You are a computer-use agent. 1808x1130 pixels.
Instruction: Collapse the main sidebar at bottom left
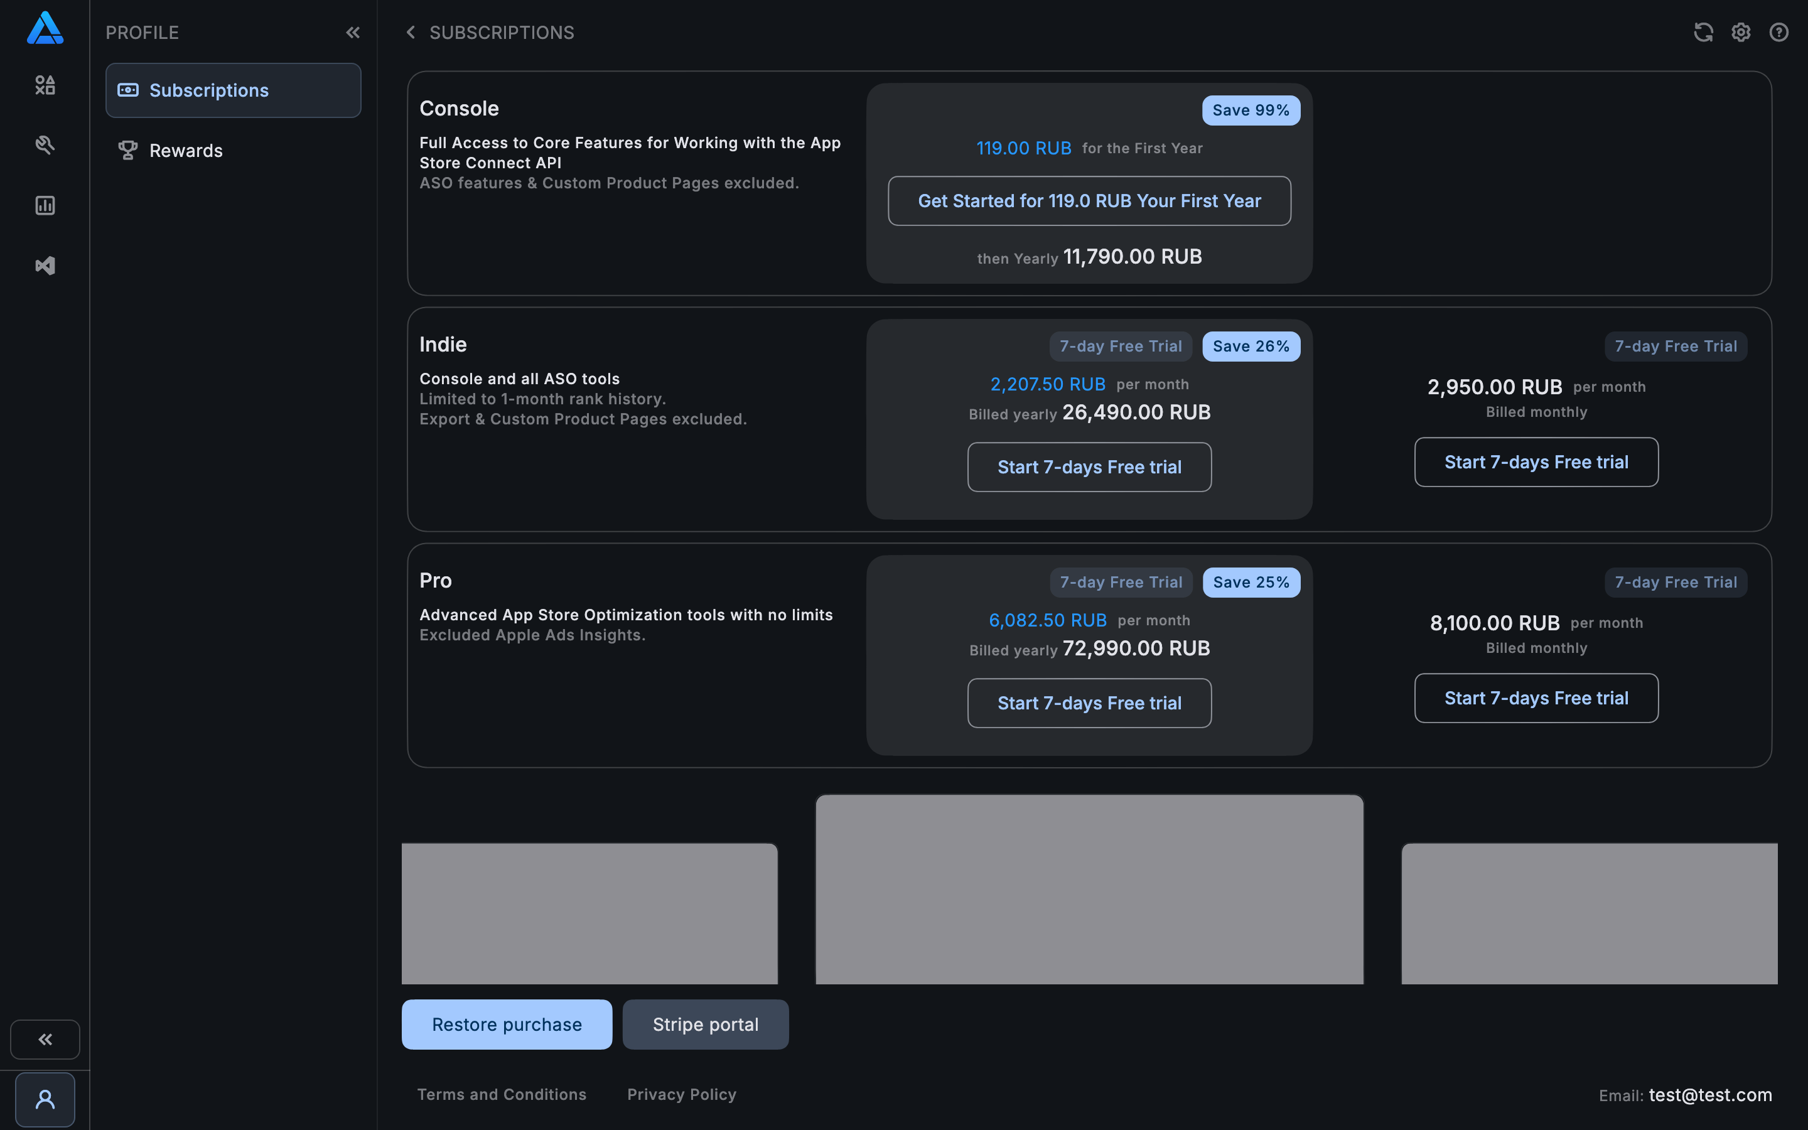tap(45, 1039)
